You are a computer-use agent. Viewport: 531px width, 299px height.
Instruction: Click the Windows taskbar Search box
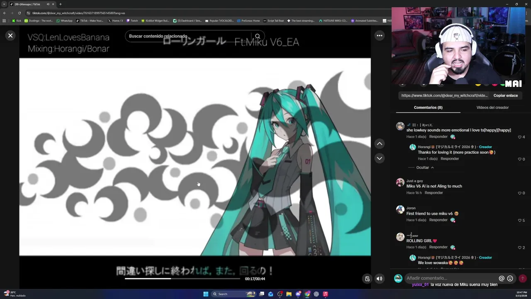[234, 294]
